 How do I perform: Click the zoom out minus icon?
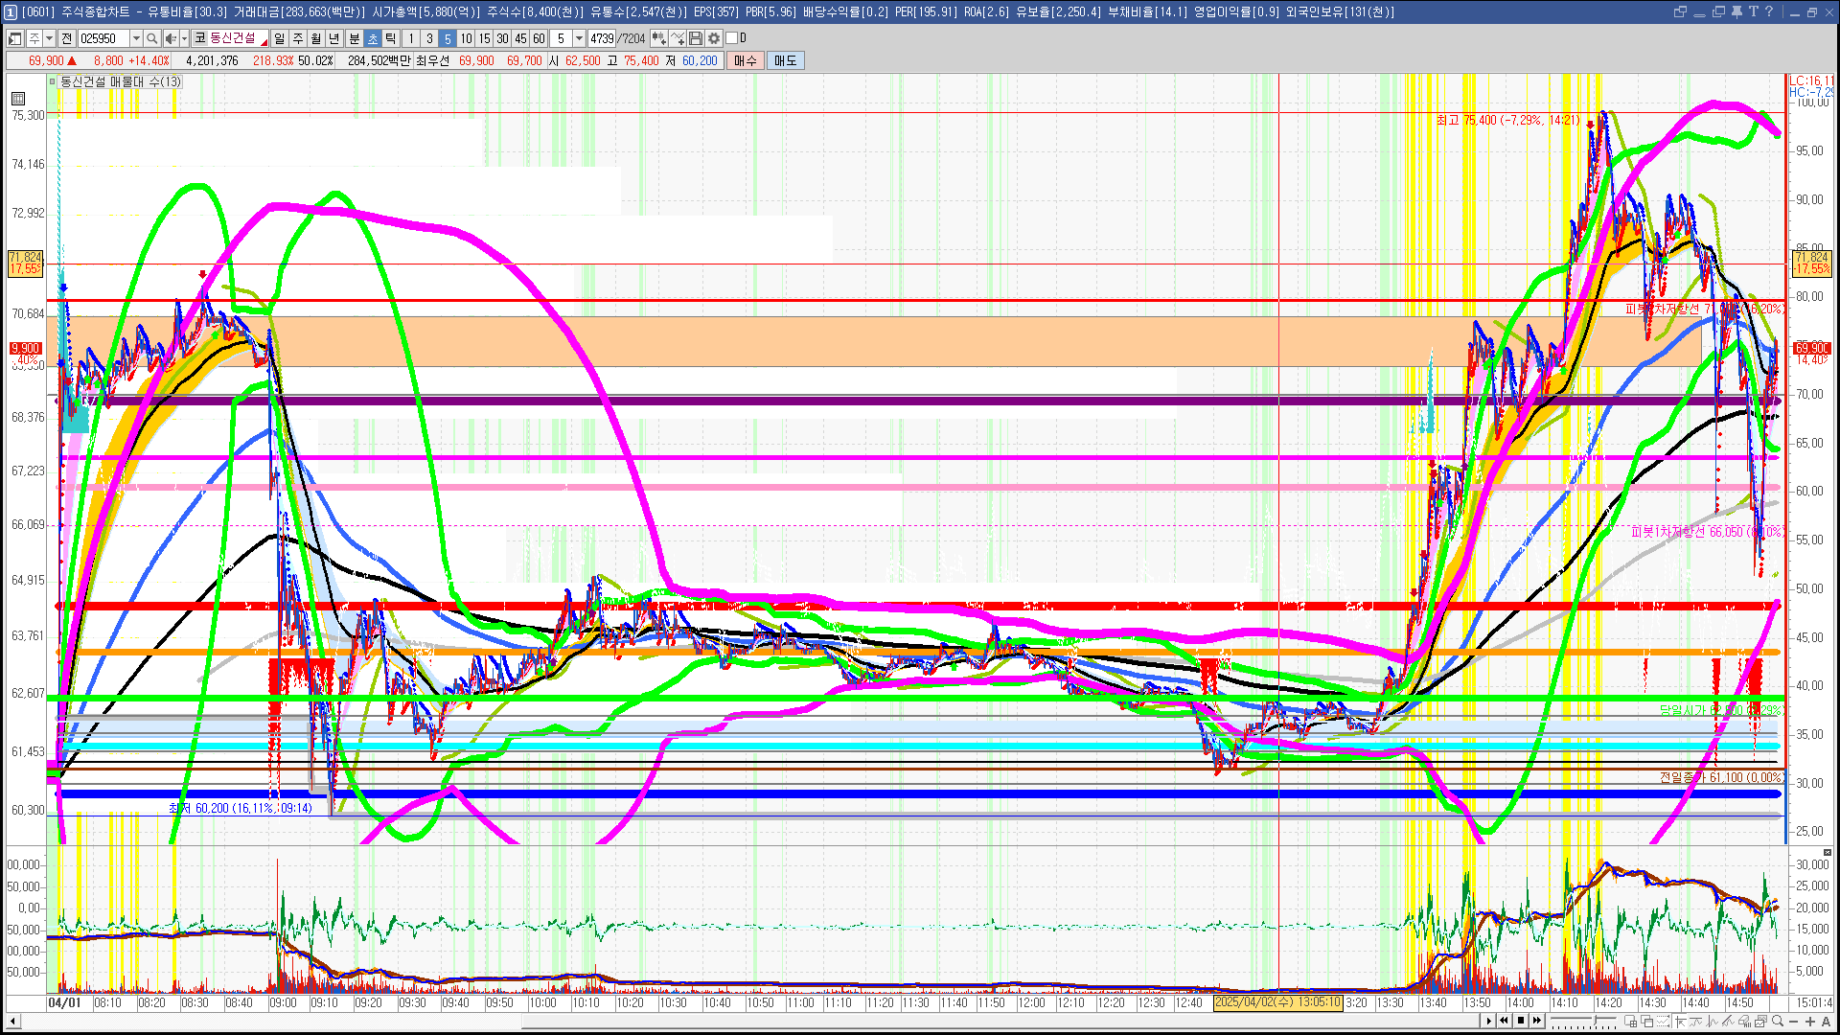click(1794, 1022)
